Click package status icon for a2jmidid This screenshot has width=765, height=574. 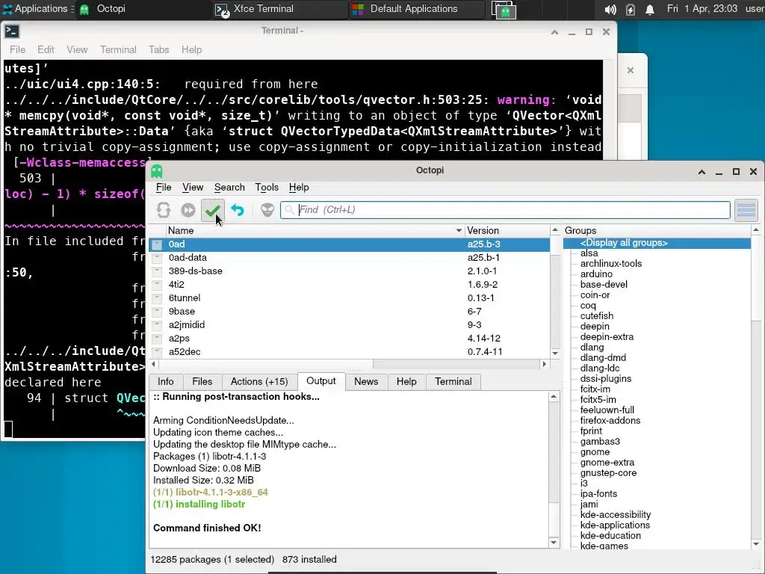(x=157, y=324)
